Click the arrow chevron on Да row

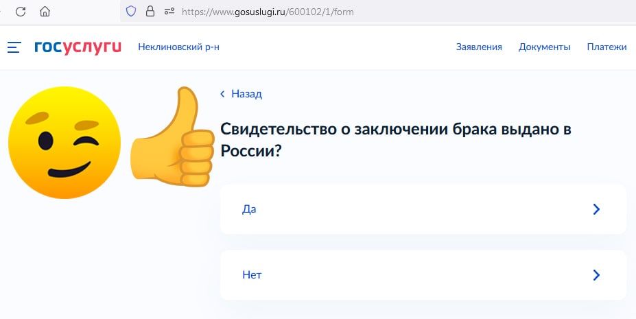point(596,209)
